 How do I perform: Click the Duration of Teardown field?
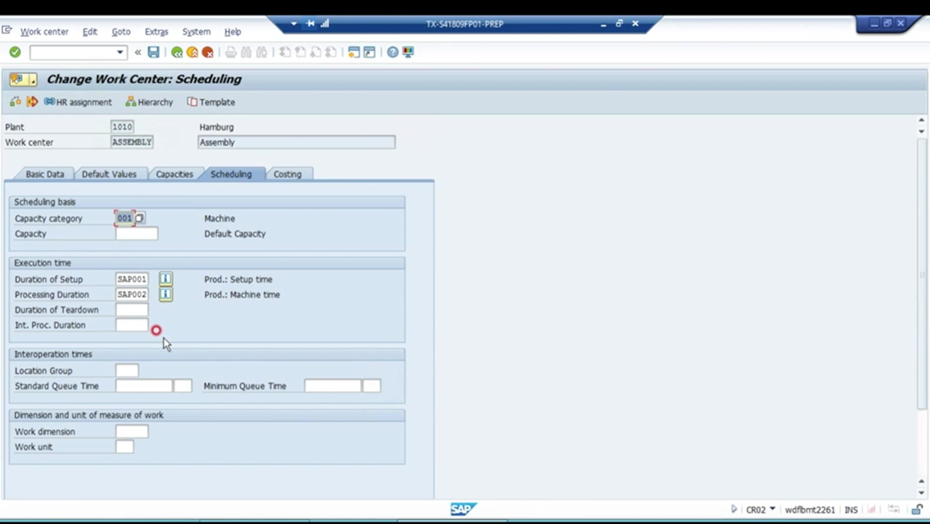tap(132, 310)
